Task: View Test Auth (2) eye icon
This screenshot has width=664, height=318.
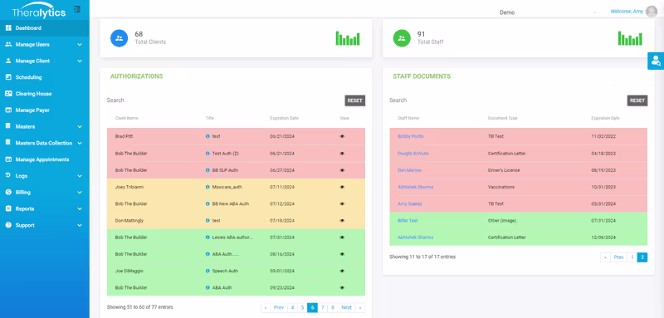Action: [x=342, y=154]
